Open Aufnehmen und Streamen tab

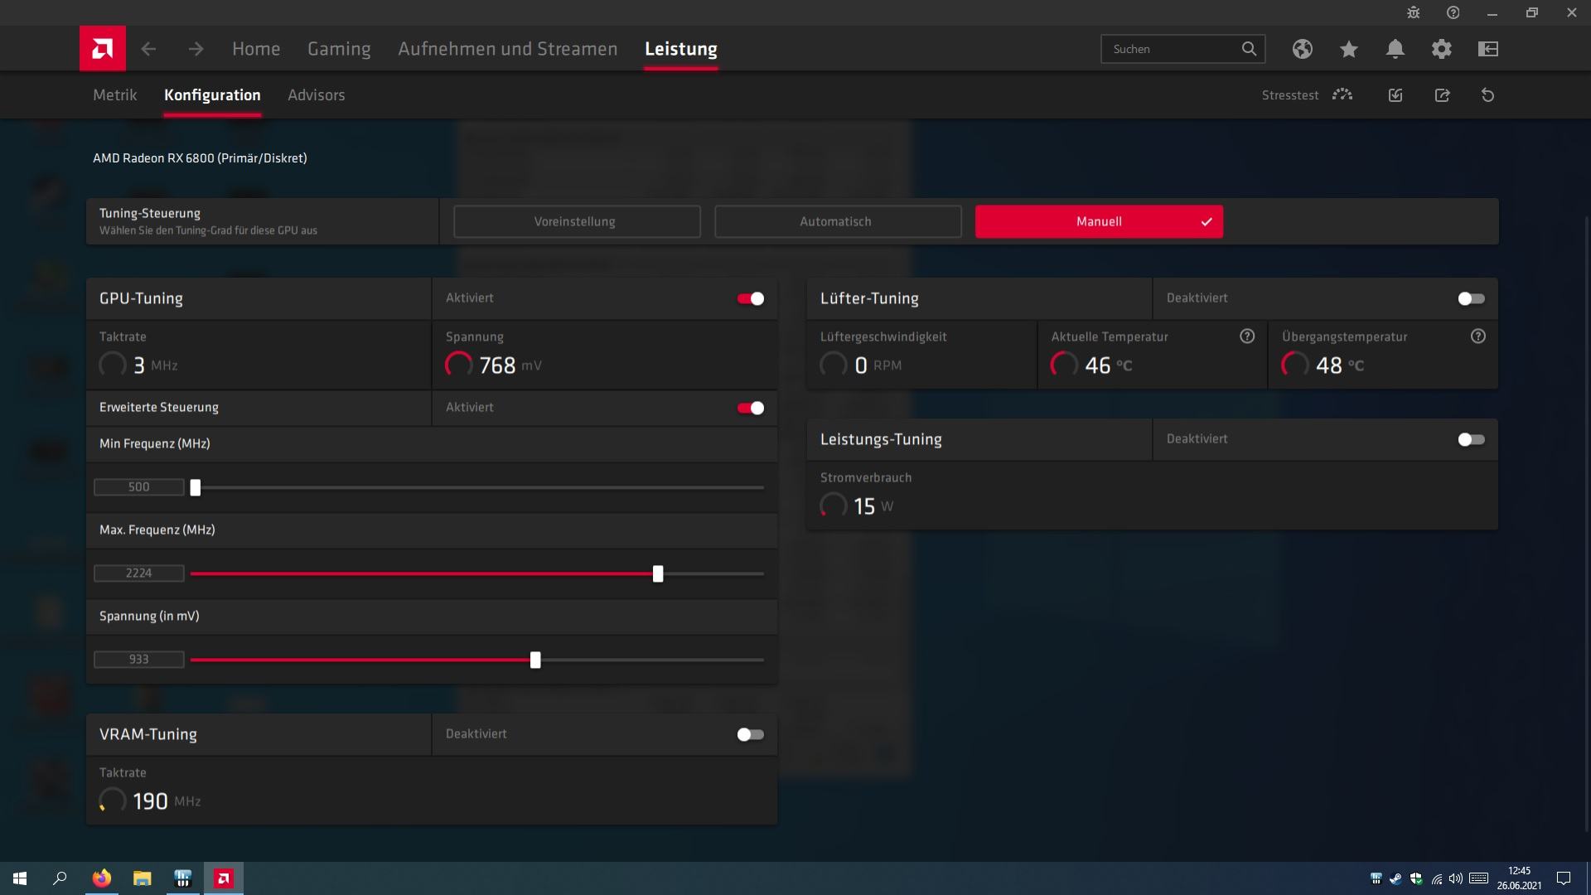tap(508, 49)
